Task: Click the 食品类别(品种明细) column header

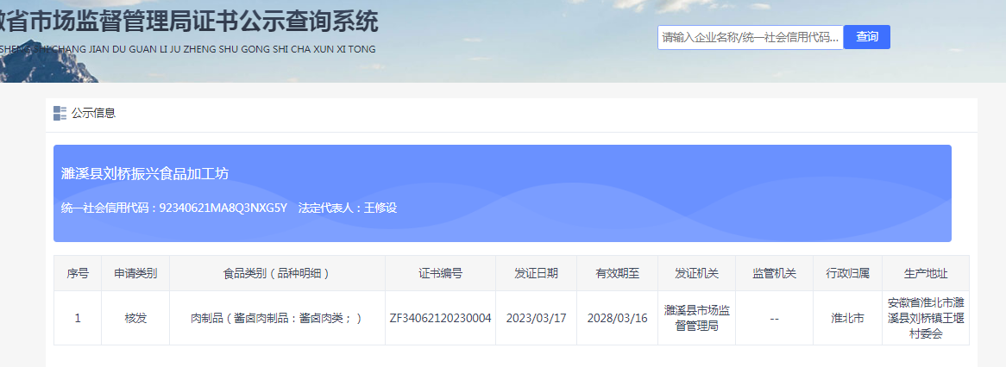Action: point(277,273)
